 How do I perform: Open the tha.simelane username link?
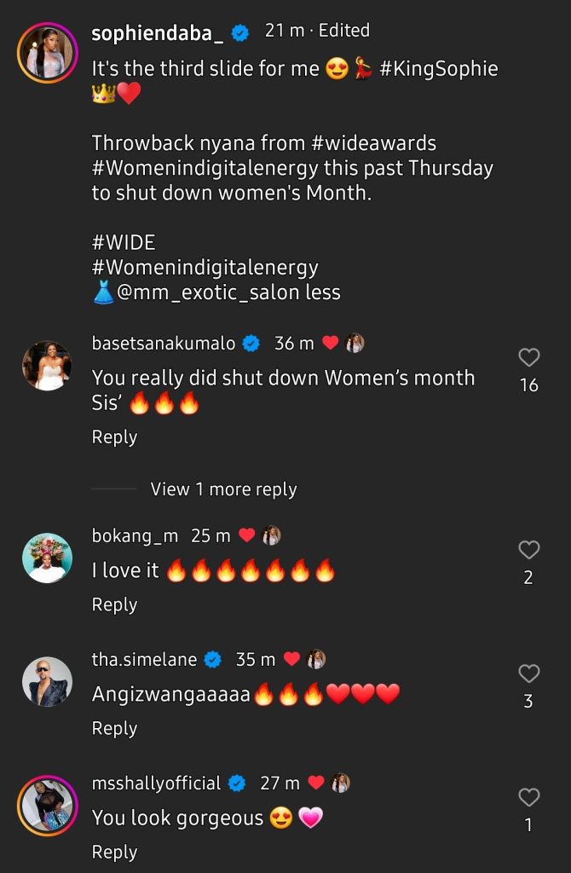pyautogui.click(x=144, y=660)
